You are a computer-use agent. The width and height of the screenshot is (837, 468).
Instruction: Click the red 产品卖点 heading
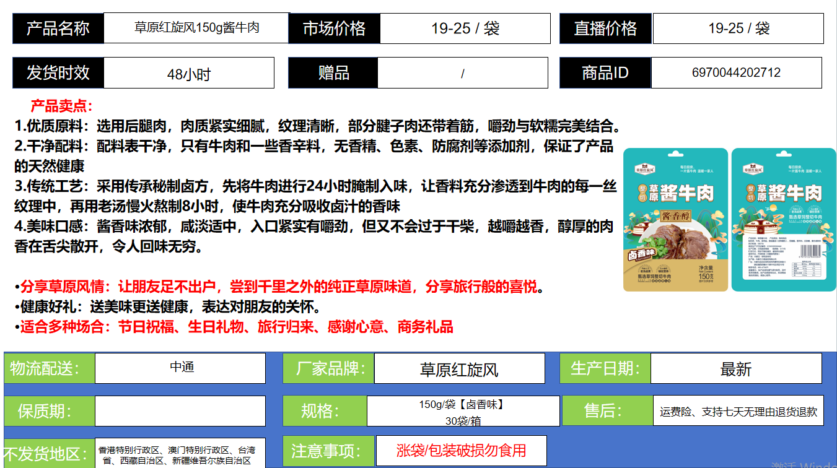pyautogui.click(x=61, y=106)
